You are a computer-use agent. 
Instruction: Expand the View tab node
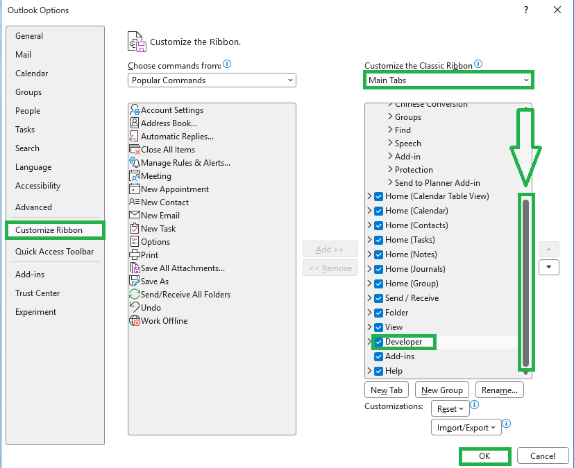click(369, 327)
